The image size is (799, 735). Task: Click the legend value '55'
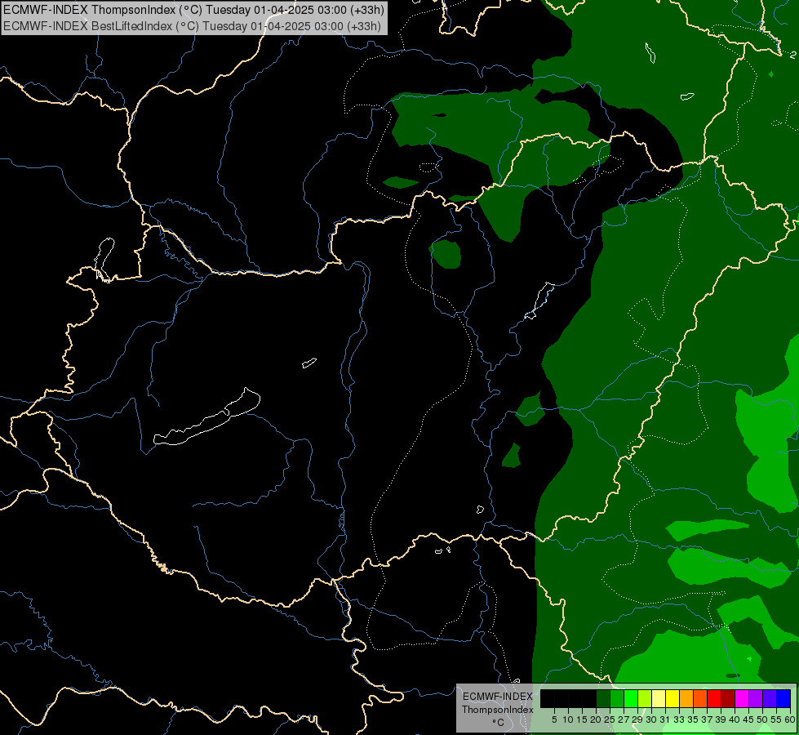pos(776,719)
